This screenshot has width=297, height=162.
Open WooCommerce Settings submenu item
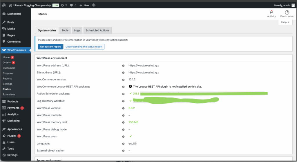[x=8, y=84]
